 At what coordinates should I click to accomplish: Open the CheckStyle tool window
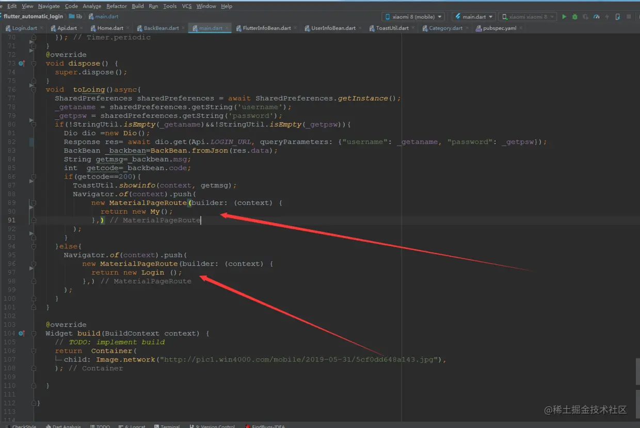[21, 426]
